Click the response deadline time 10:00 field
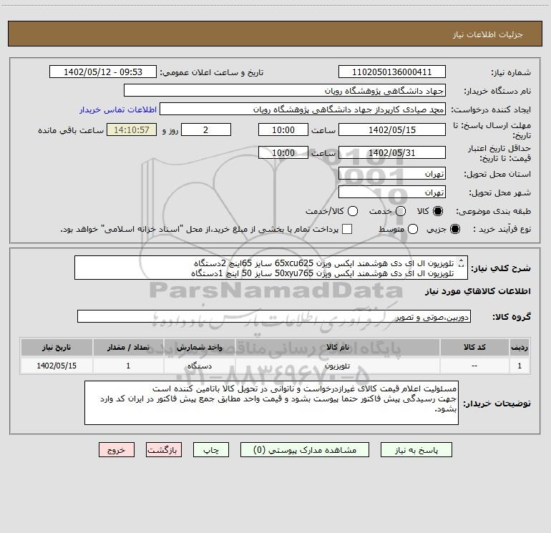The image size is (551, 533). click(x=283, y=129)
